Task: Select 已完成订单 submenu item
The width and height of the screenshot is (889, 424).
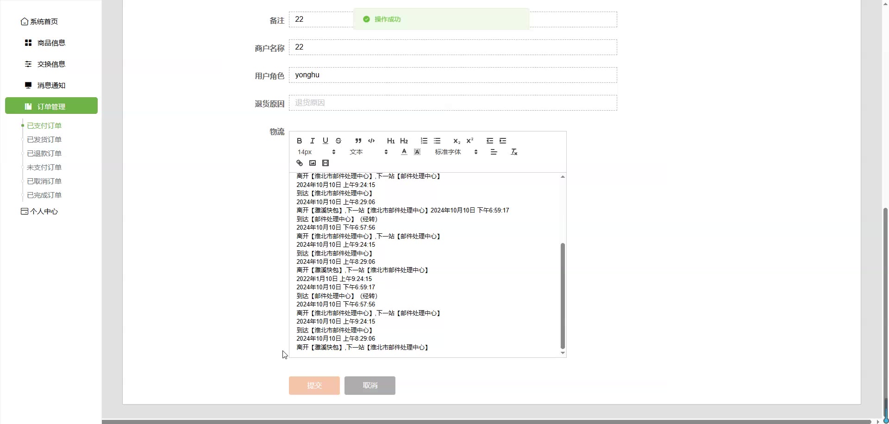Action: click(x=44, y=195)
